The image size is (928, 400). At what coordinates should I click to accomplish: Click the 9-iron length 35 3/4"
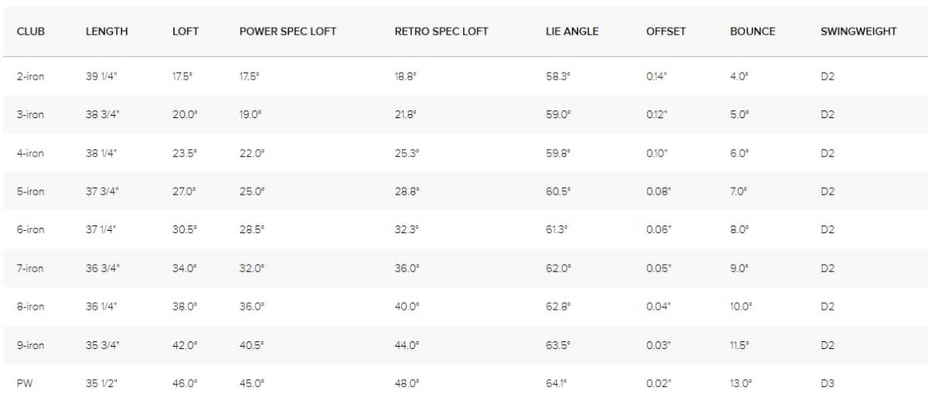103,345
